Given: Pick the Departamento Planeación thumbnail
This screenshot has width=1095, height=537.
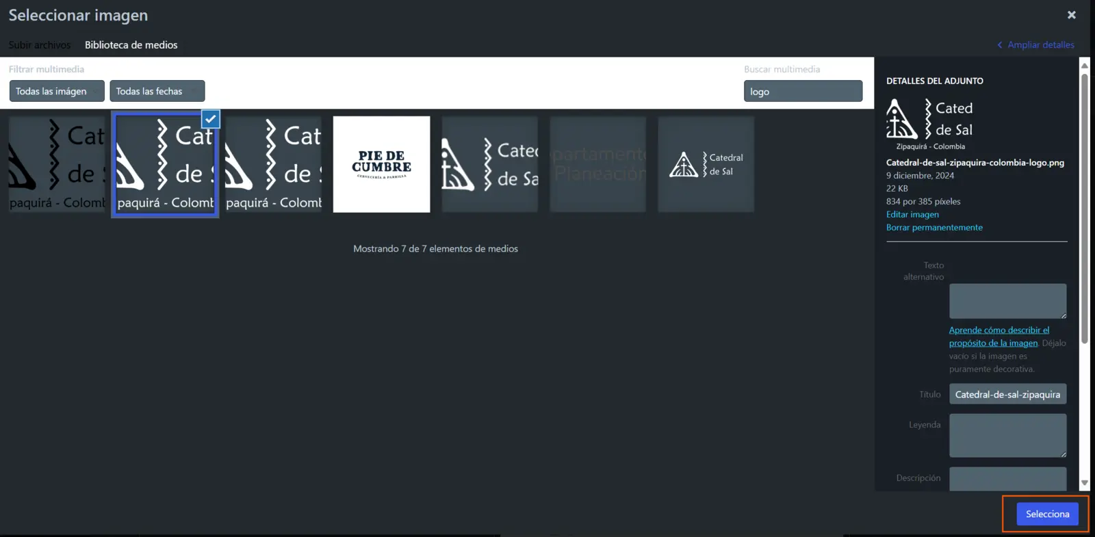Looking at the screenshot, I should coord(597,164).
